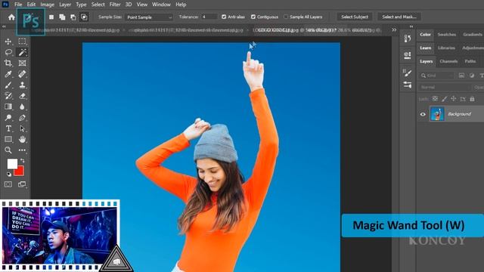
Task: Select the Blur tool
Action: pos(22,107)
